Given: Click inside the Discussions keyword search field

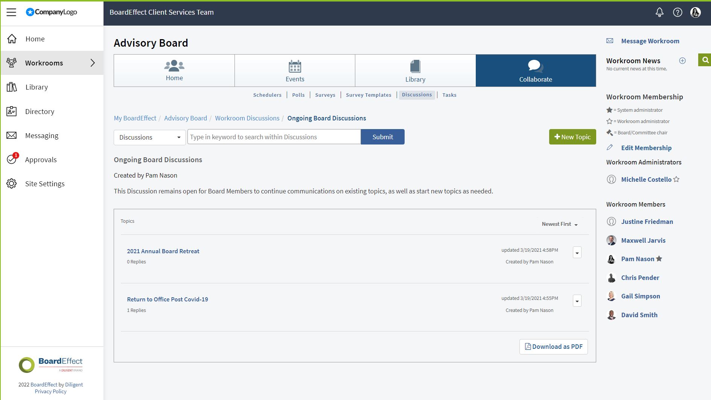Looking at the screenshot, I should pyautogui.click(x=274, y=137).
